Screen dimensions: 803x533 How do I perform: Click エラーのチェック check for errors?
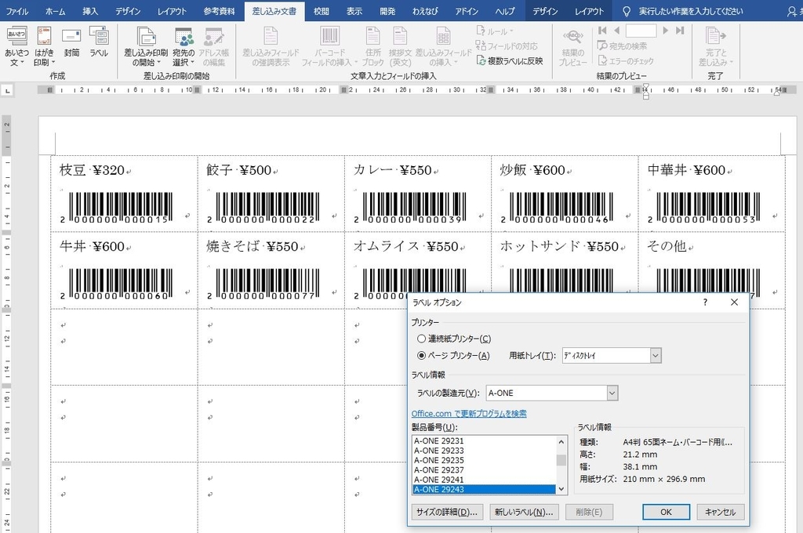click(626, 61)
